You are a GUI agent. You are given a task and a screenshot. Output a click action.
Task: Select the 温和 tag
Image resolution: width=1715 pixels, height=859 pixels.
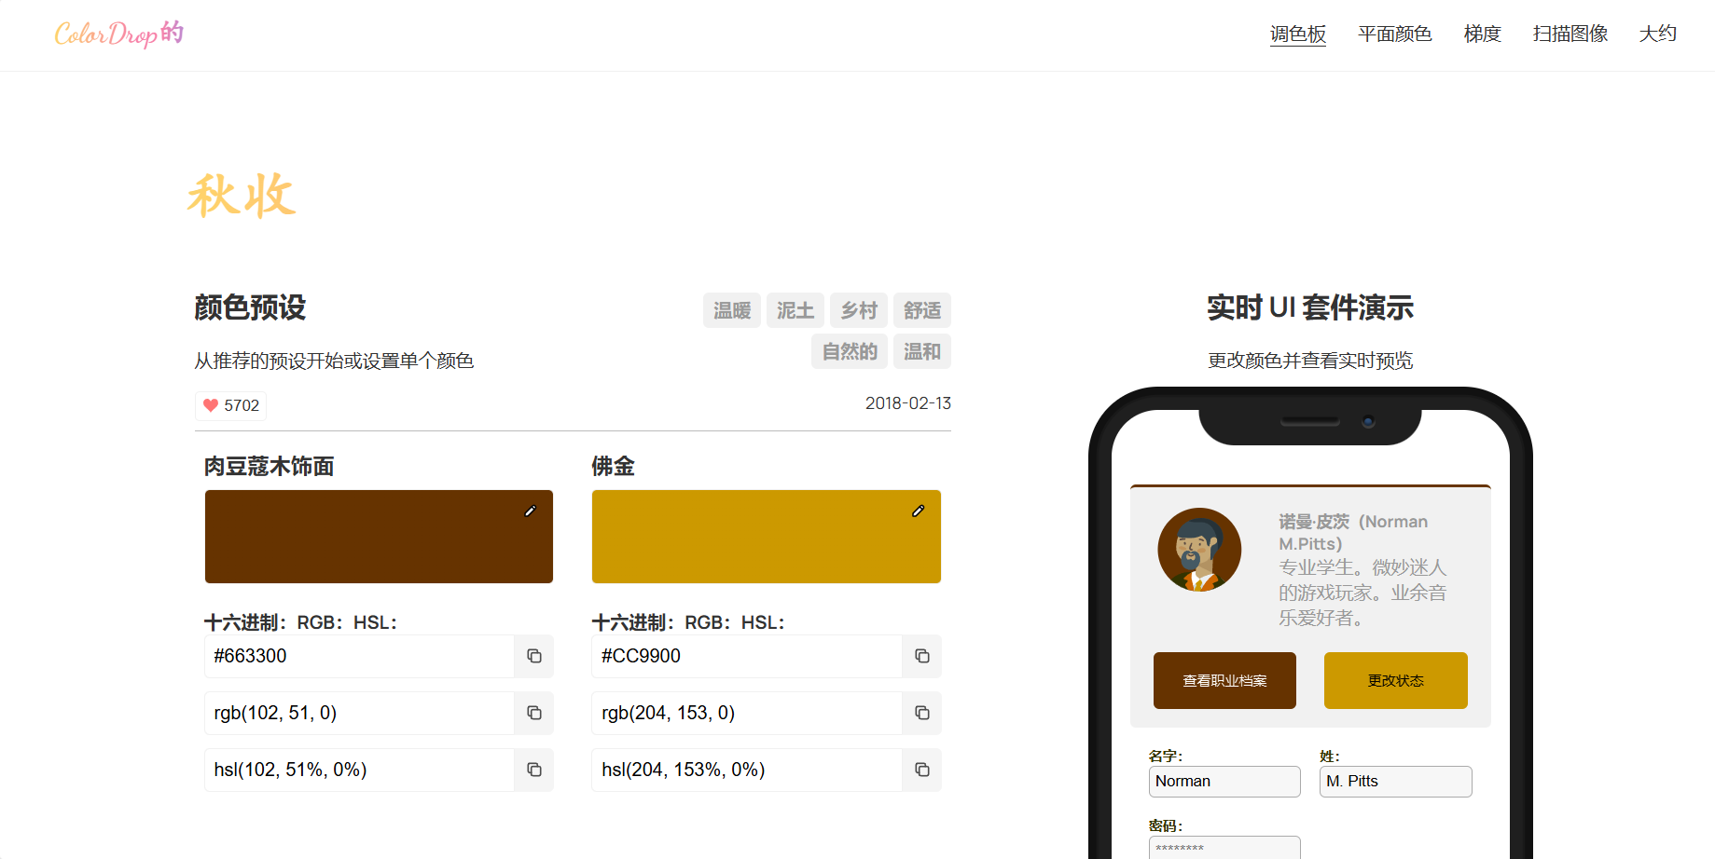(x=922, y=351)
